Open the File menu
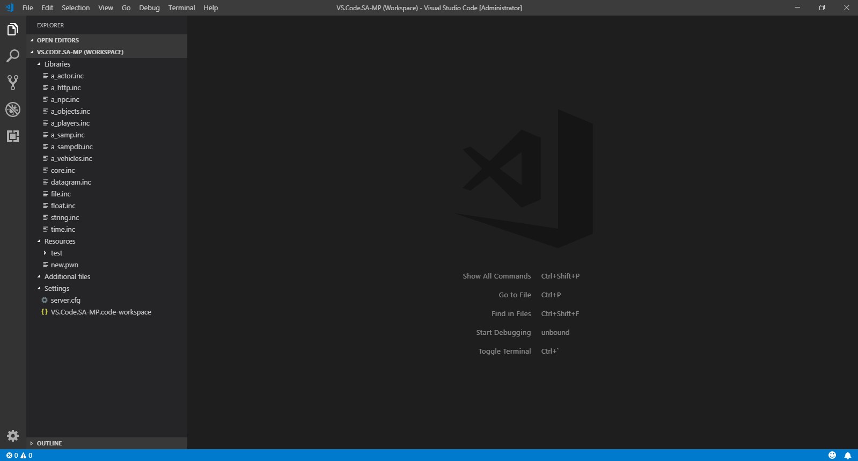858x461 pixels. tap(28, 8)
